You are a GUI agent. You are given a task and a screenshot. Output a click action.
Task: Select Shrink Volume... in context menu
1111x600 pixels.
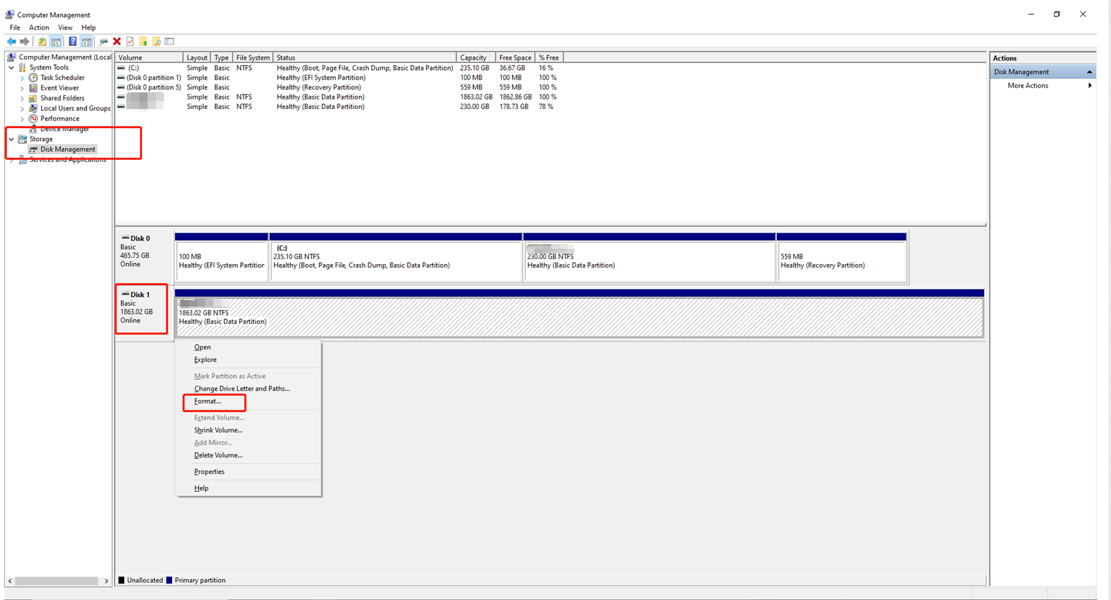[218, 430]
